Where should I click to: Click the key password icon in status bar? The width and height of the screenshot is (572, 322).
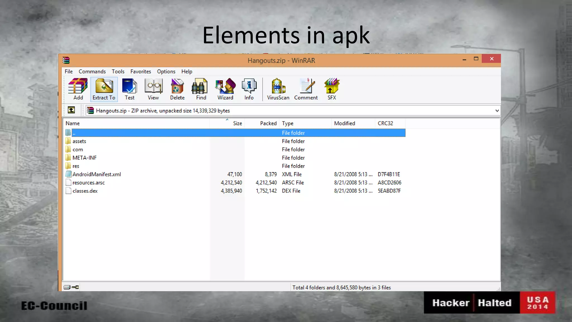coord(75,287)
